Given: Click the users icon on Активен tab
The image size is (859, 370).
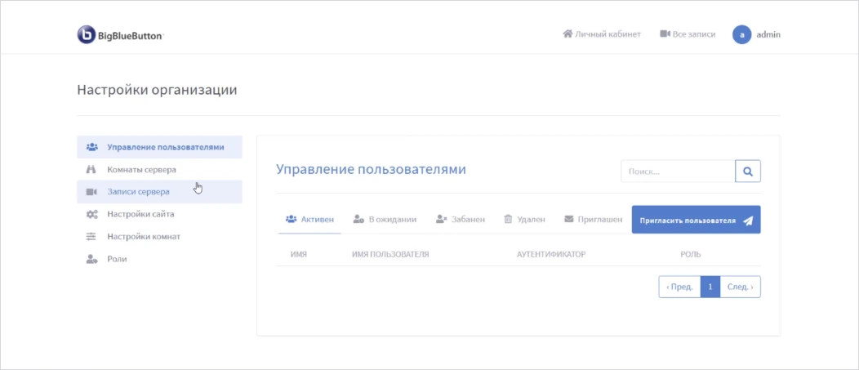Looking at the screenshot, I should point(291,219).
